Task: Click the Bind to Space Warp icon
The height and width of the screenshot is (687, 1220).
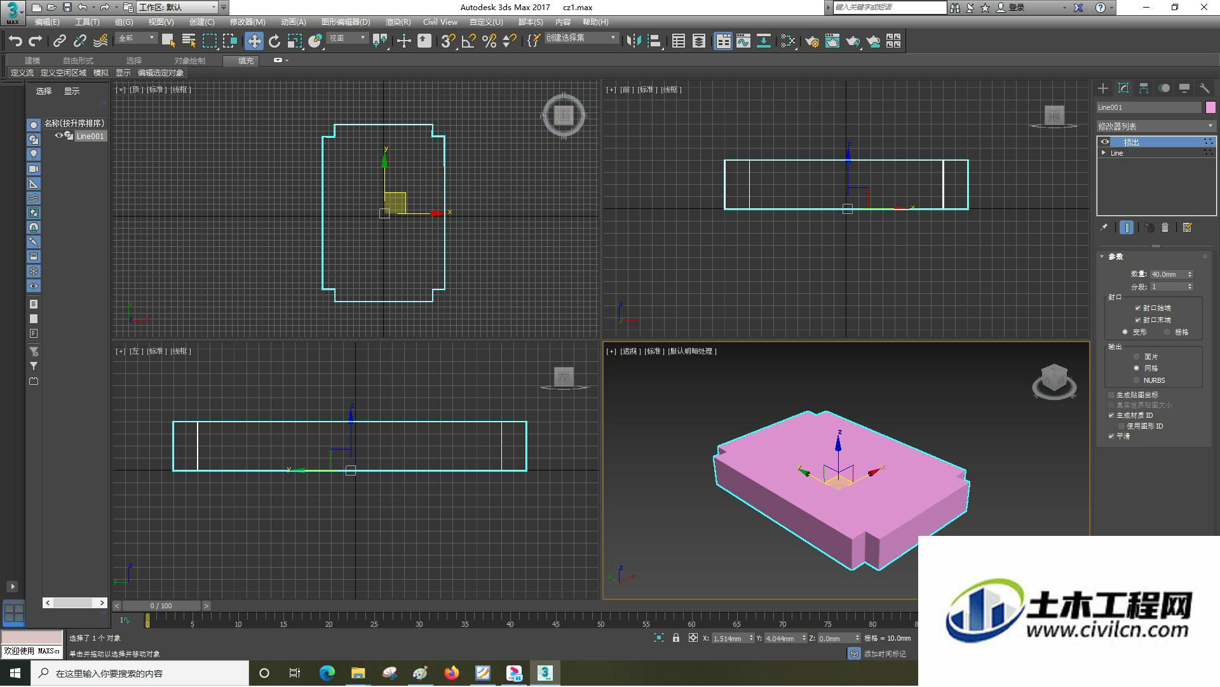Action: (100, 41)
